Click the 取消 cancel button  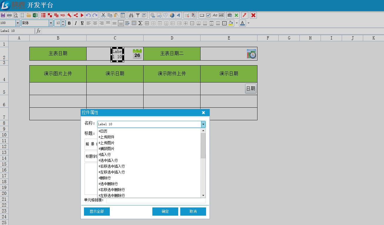[x=193, y=212]
